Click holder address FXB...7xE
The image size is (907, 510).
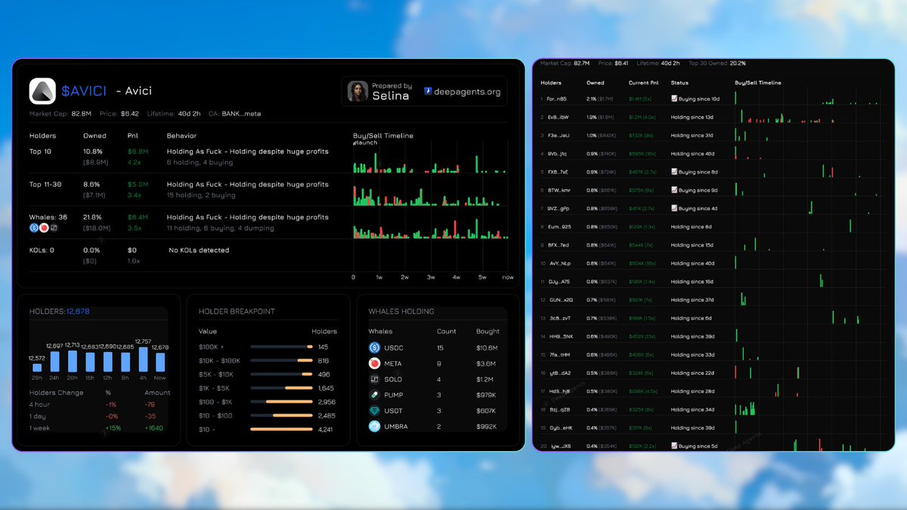click(557, 172)
